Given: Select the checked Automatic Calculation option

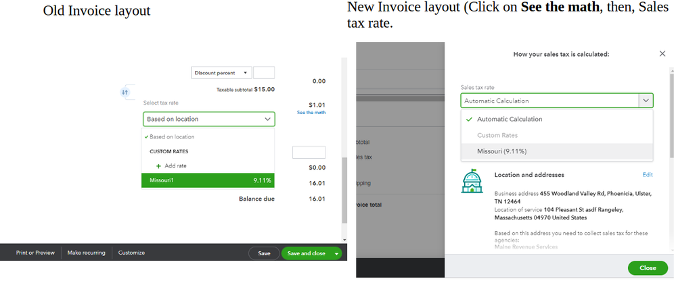Looking at the screenshot, I should [x=557, y=119].
